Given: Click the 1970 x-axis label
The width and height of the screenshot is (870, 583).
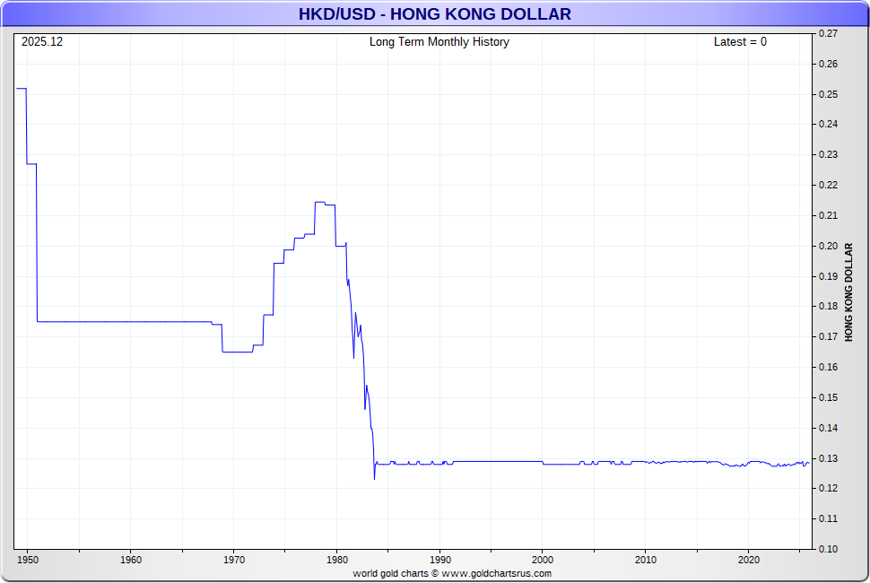Looking at the screenshot, I should pos(233,560).
